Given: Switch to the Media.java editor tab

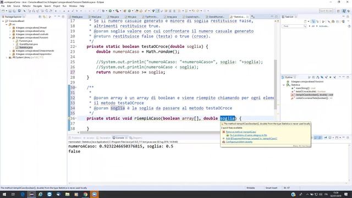Looking at the screenshot, I should click(x=77, y=17).
